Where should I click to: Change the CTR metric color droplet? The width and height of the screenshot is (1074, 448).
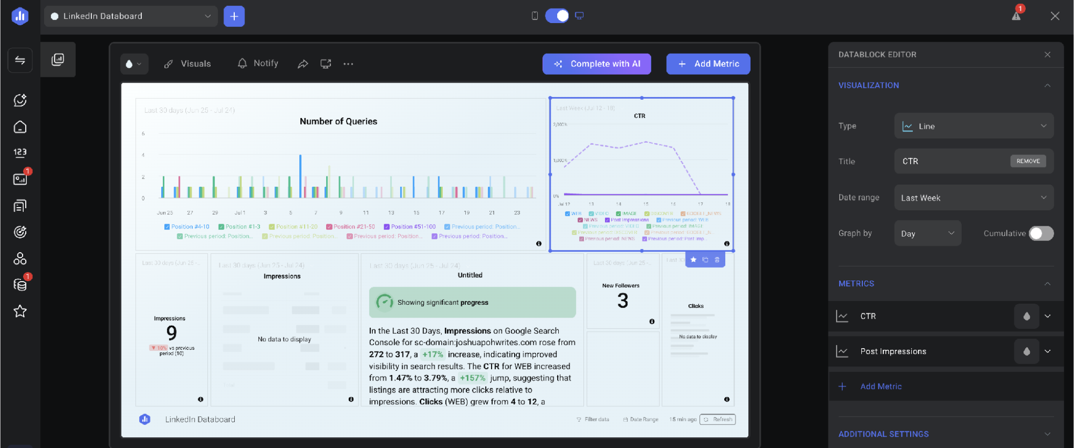pos(1026,316)
